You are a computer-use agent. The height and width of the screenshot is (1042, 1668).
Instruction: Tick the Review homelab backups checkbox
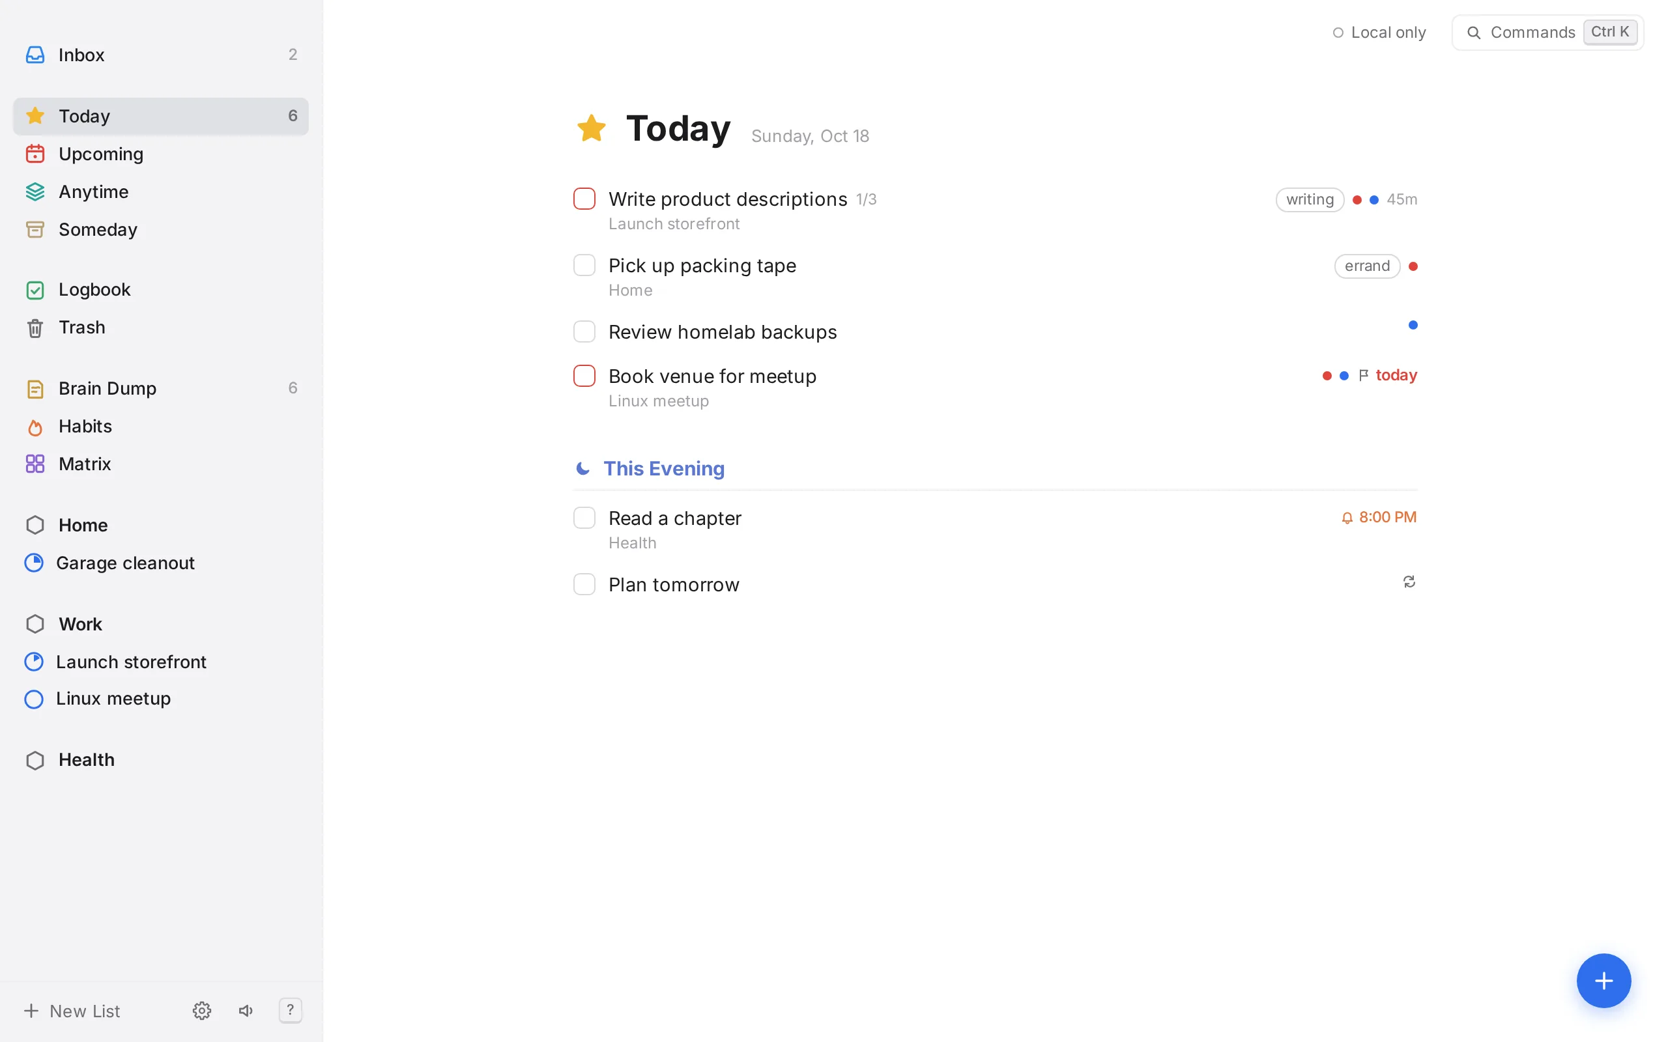tap(584, 331)
